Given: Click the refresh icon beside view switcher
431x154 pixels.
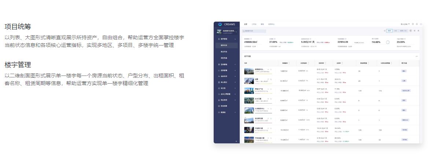Looking at the screenshot, I should pos(384,31).
